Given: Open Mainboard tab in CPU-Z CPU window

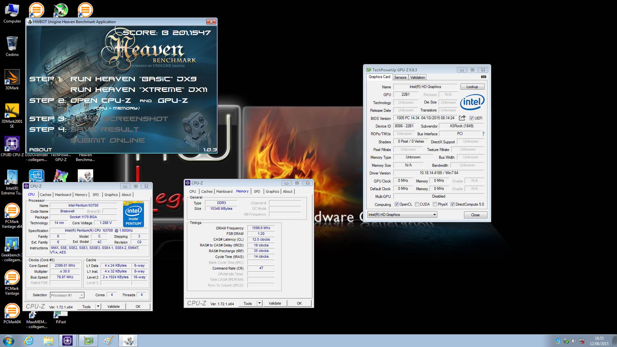Looking at the screenshot, I should coord(63,195).
